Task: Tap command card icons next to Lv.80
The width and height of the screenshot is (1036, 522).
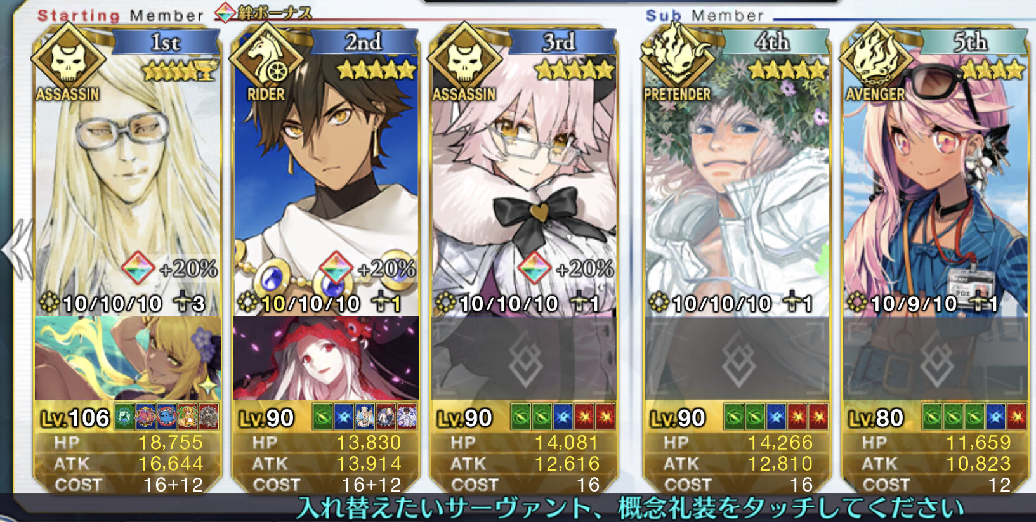Action: click(974, 417)
